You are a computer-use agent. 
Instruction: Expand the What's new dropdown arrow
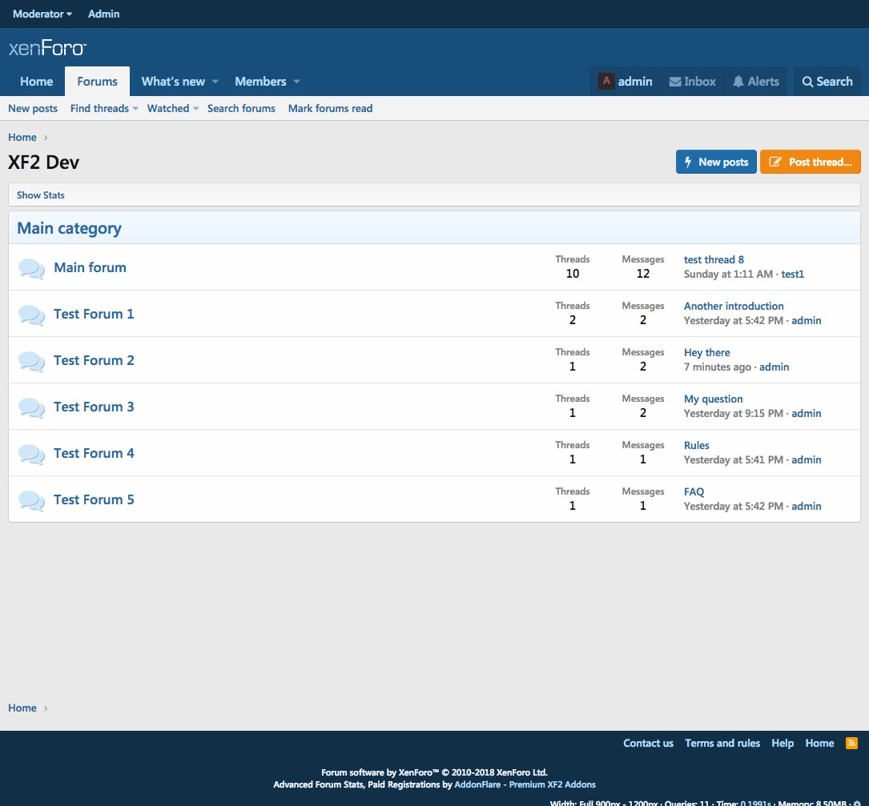(x=215, y=82)
